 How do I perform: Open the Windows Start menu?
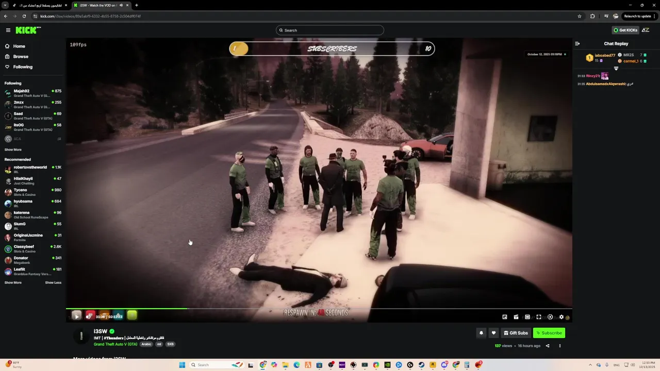coord(182,365)
